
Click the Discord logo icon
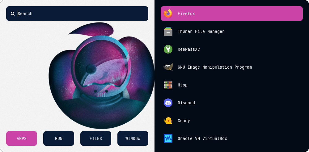coord(168,103)
